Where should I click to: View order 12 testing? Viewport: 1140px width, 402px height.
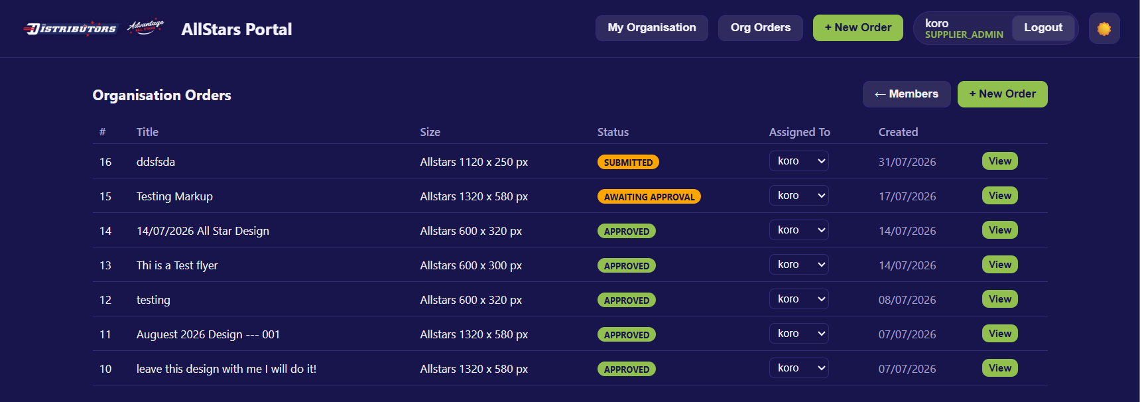tap(1000, 299)
